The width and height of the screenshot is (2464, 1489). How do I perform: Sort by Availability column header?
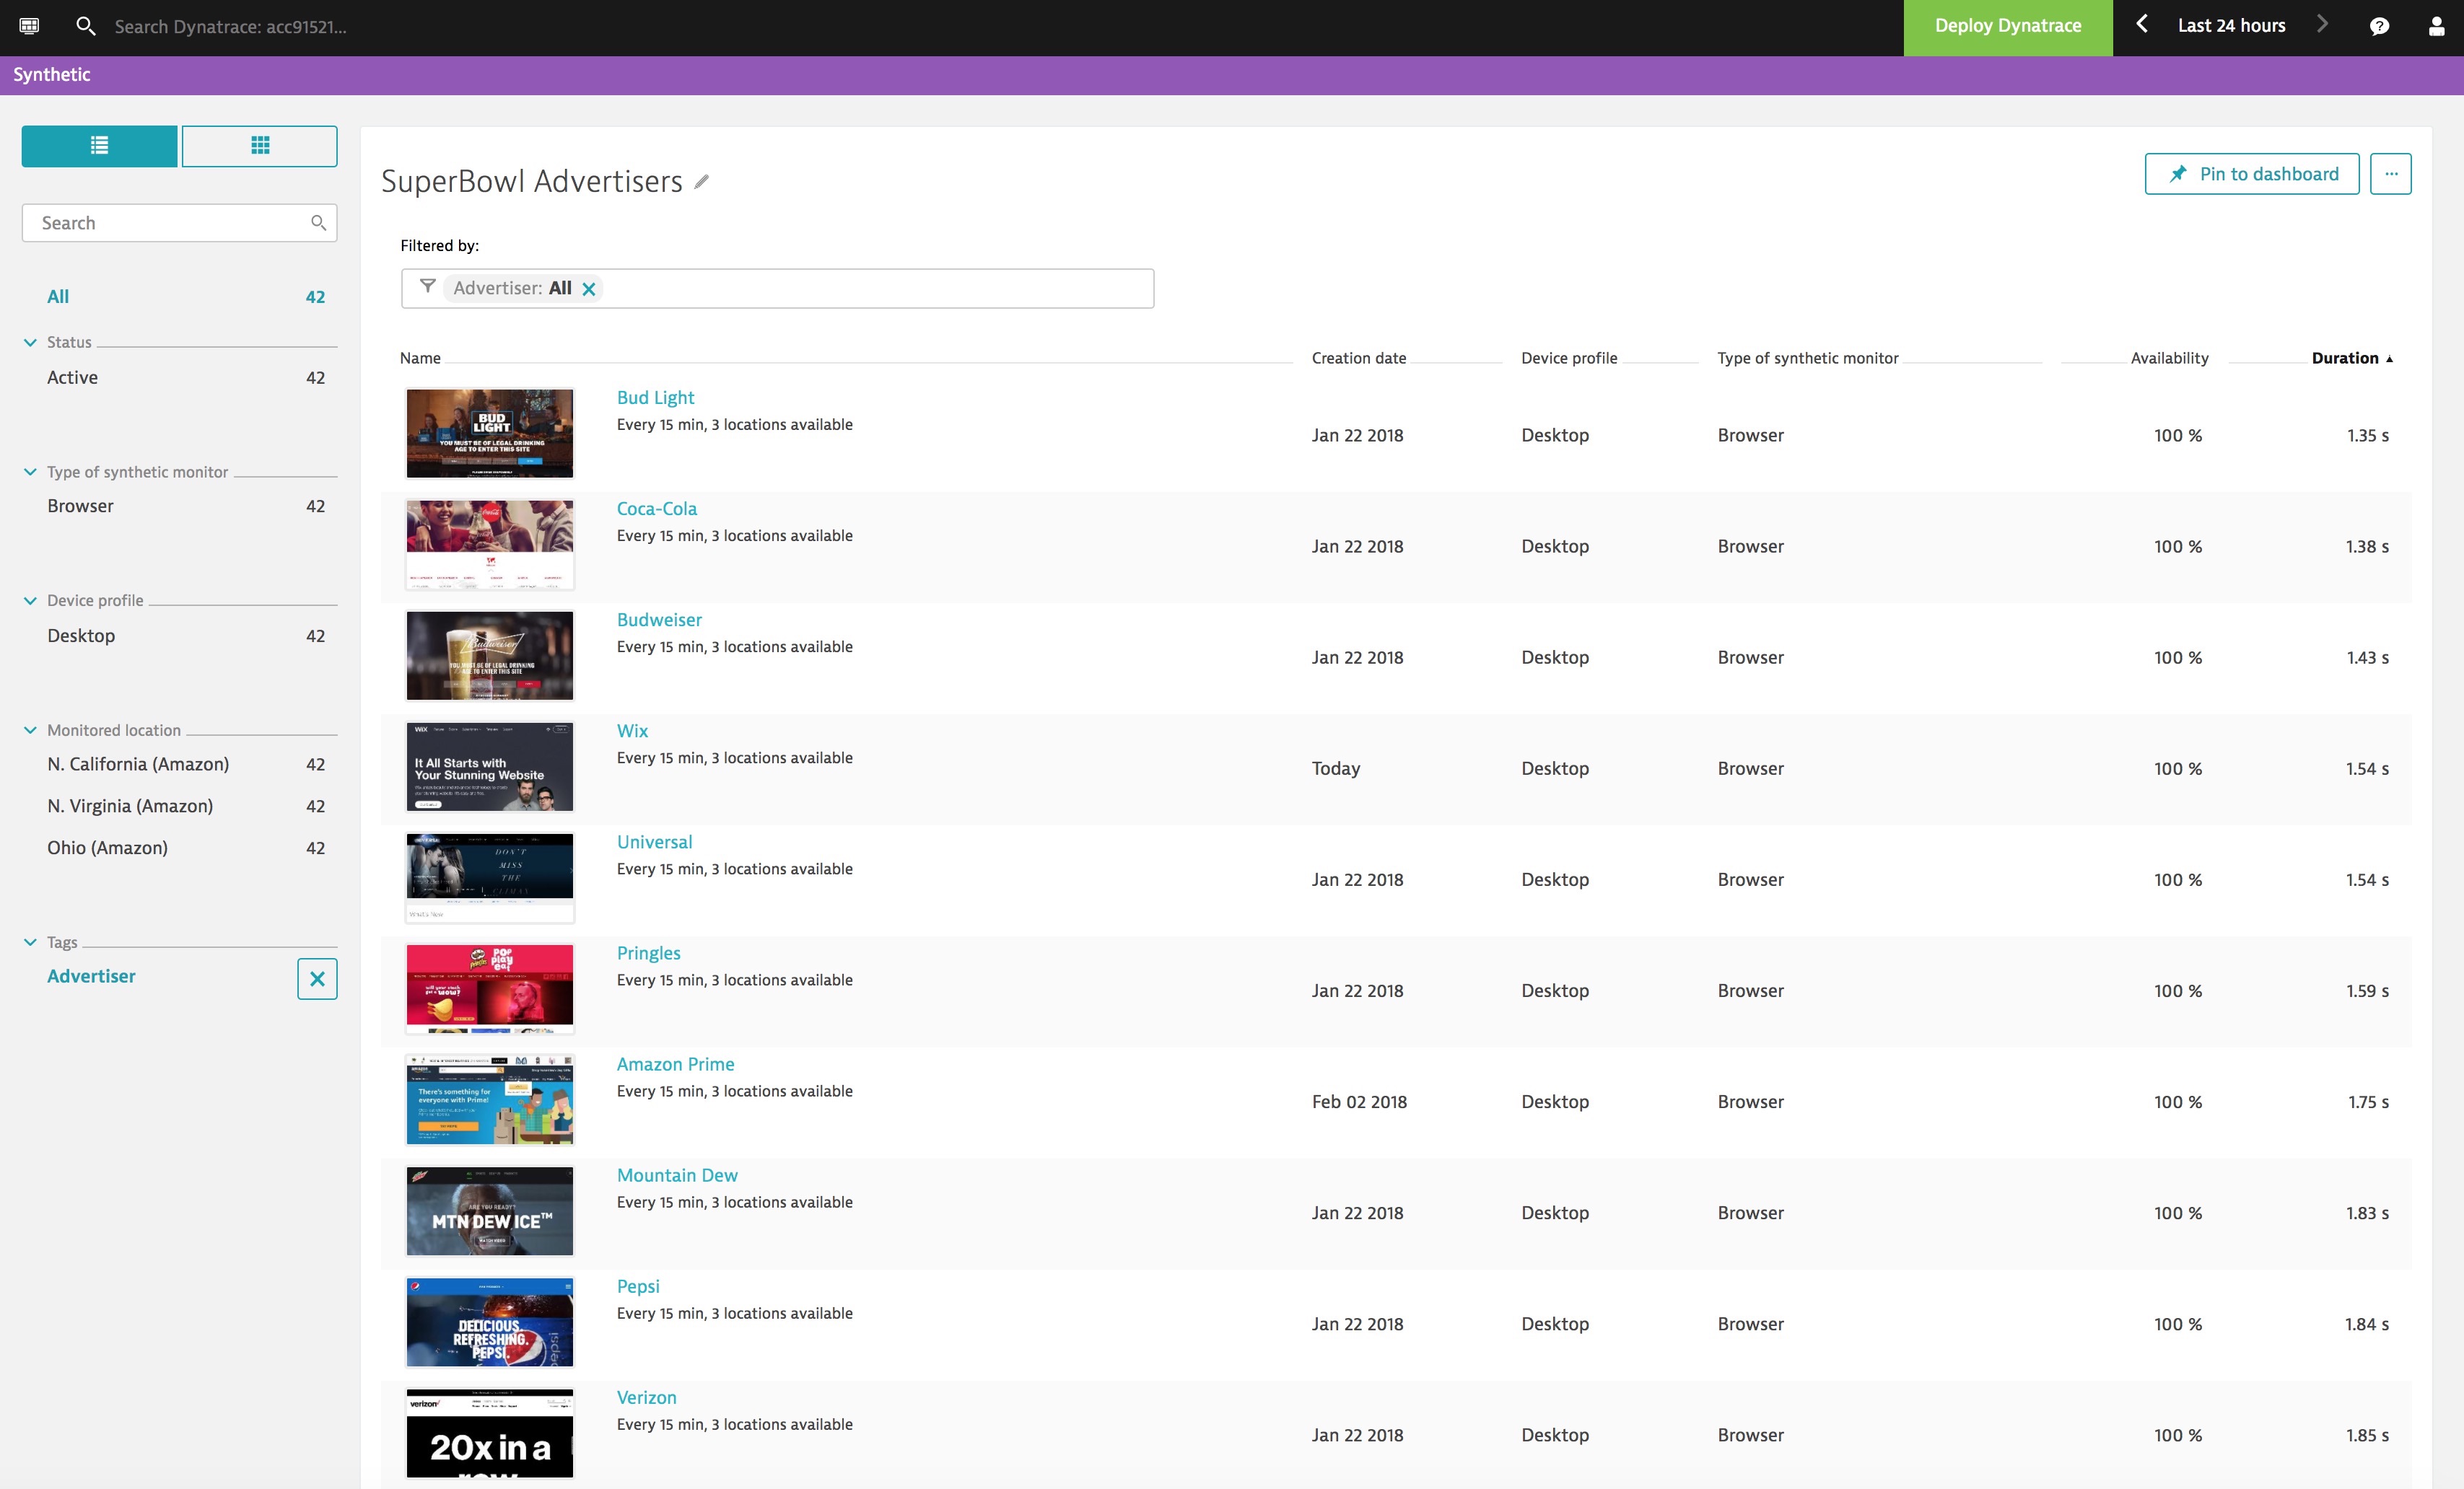(x=2169, y=358)
